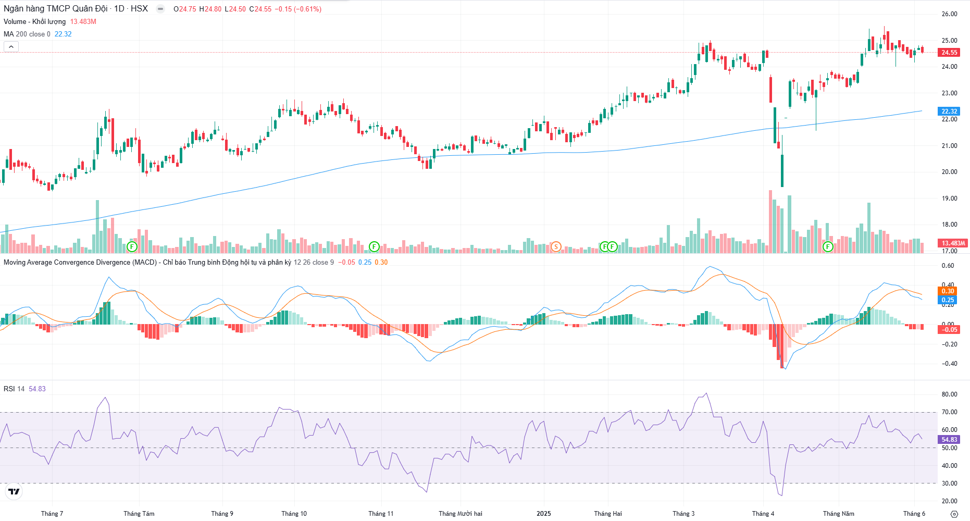Click the gray market status icon beside HSX
This screenshot has height=521, width=970.
pyautogui.click(x=160, y=9)
